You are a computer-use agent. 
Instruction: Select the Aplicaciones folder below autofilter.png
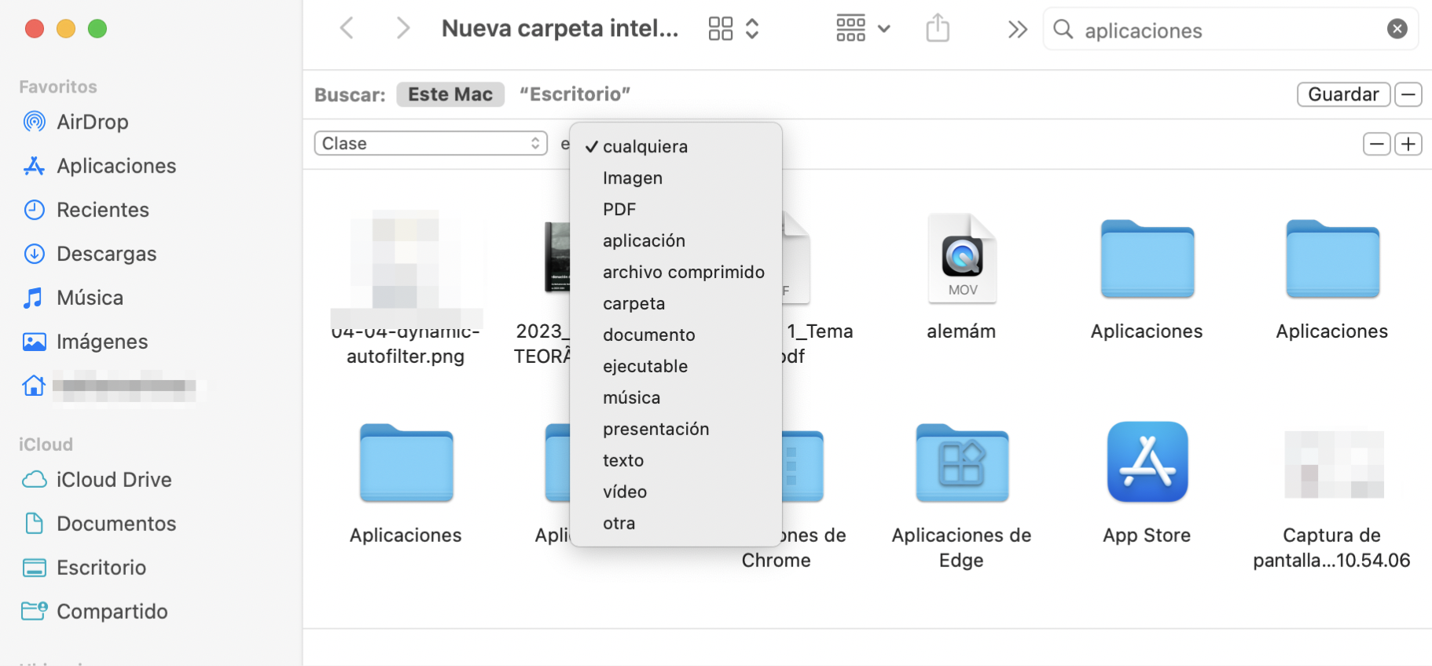406,463
